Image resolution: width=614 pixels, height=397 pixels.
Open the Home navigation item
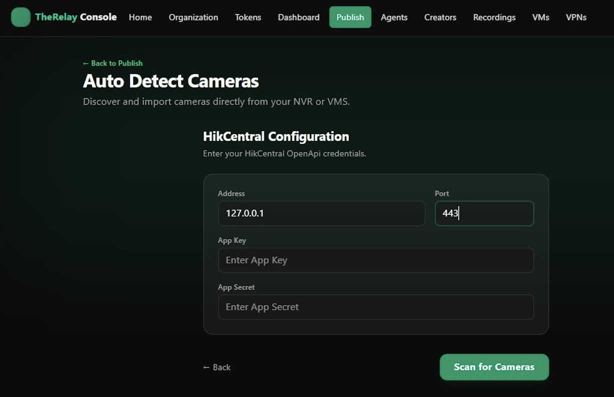(140, 17)
